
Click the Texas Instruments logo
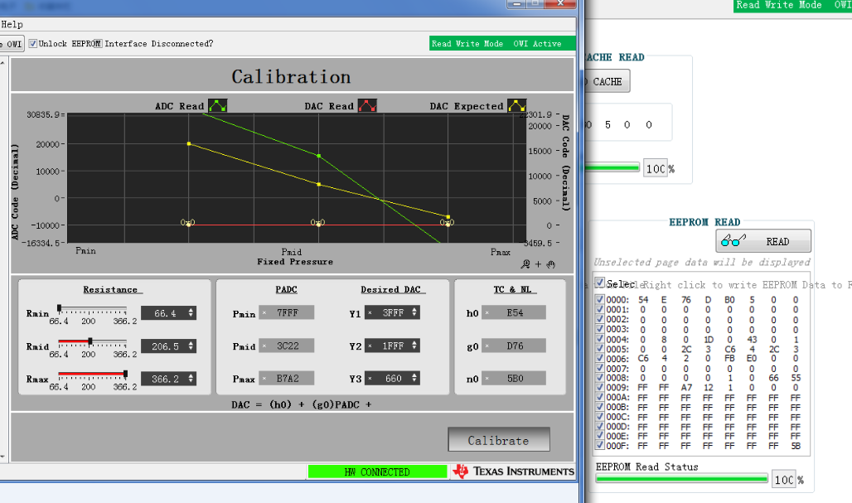[x=514, y=471]
